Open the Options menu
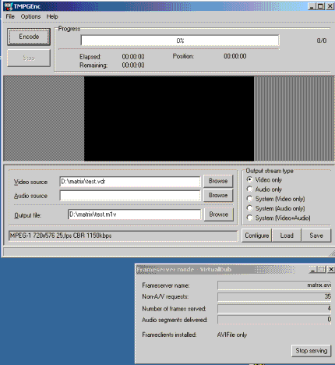This screenshot has height=365, width=335. point(30,16)
